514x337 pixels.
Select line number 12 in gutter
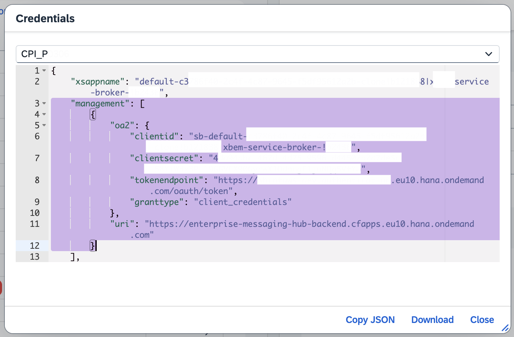tap(35, 246)
